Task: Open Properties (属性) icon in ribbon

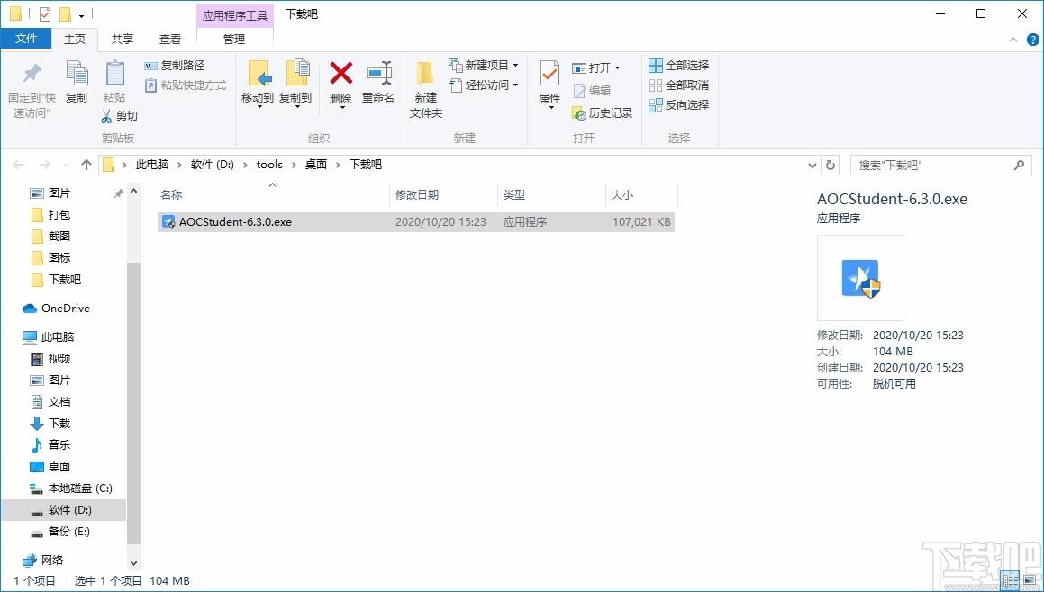Action: coord(549,74)
